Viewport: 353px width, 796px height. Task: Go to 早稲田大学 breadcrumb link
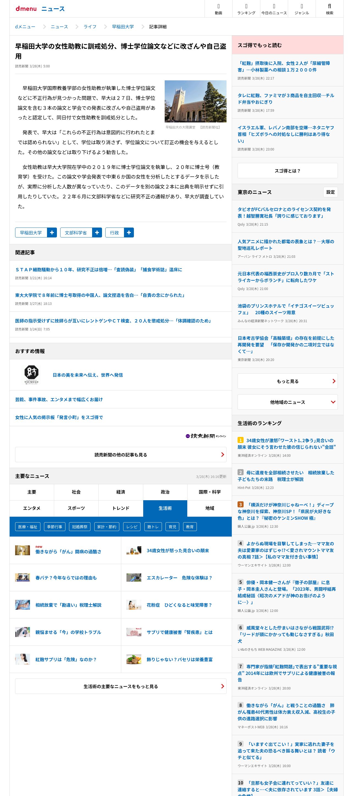(x=123, y=27)
